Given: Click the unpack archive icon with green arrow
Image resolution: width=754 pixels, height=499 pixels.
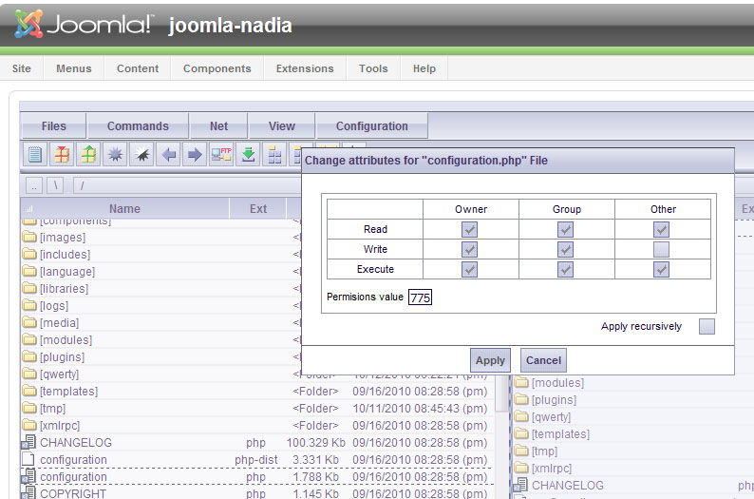Looking at the screenshot, I should point(88,155).
